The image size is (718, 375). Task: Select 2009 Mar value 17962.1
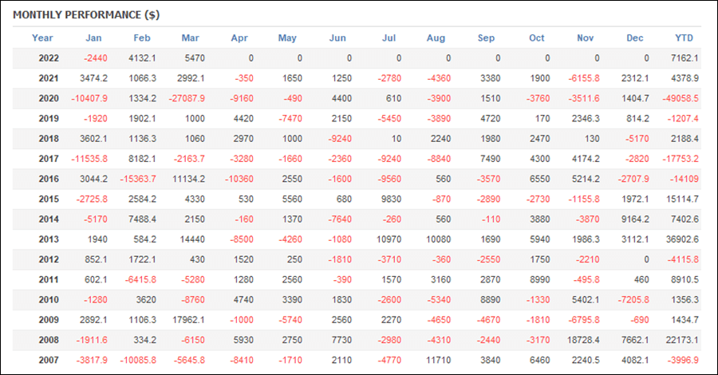pyautogui.click(x=188, y=320)
